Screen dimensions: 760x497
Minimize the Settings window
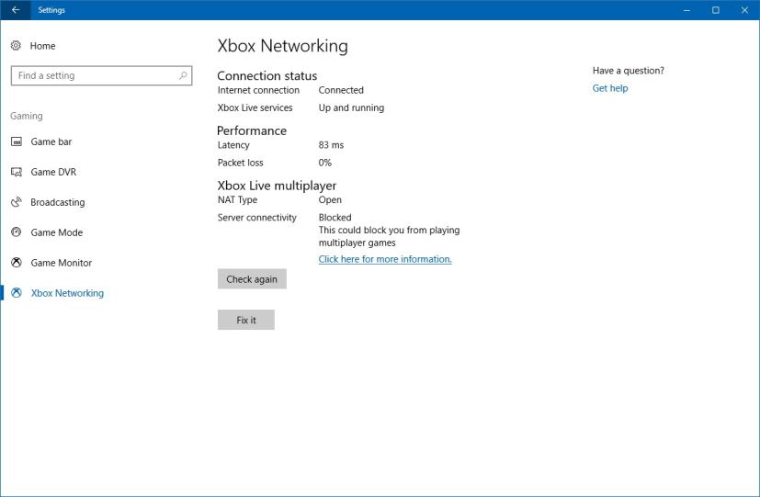[686, 10]
